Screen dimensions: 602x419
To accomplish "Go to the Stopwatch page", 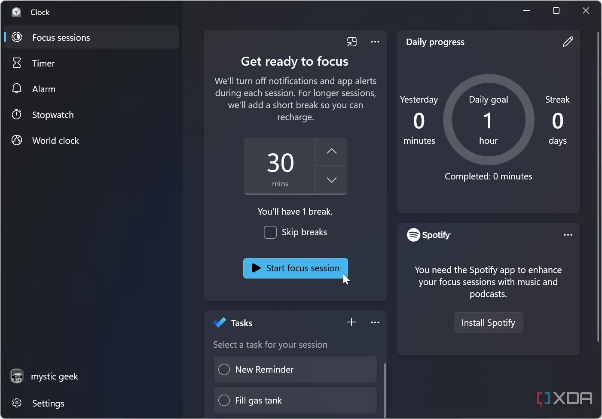I will 52,115.
